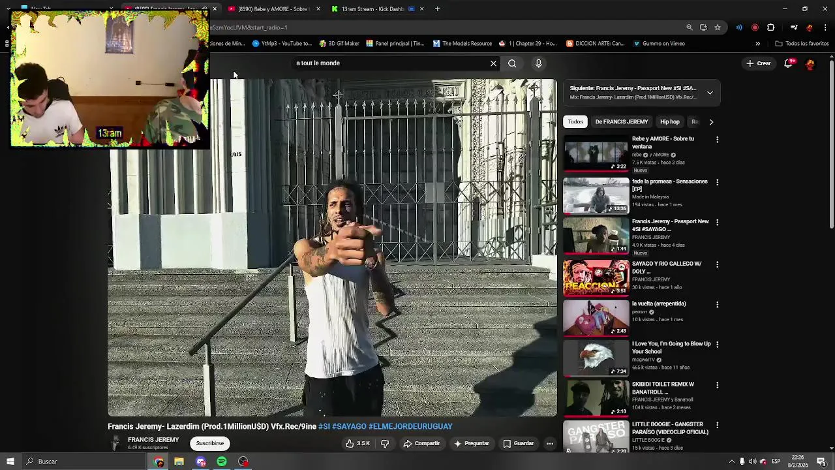Click the YouTube page scrollbar
Viewport: 835px width, 470px height.
[831, 144]
